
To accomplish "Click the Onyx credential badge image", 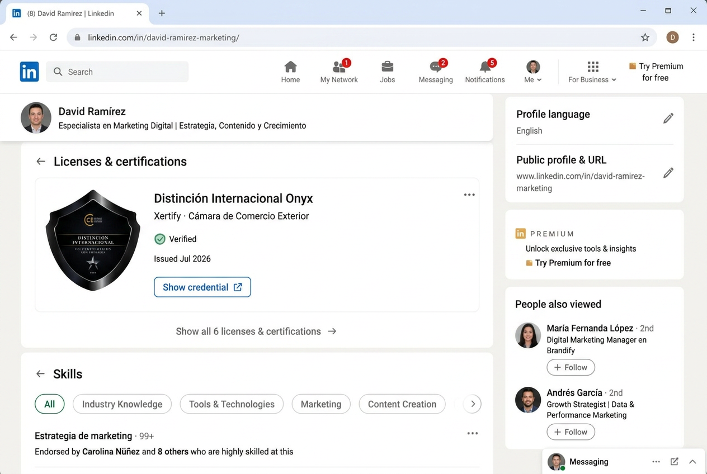I will pos(93,240).
